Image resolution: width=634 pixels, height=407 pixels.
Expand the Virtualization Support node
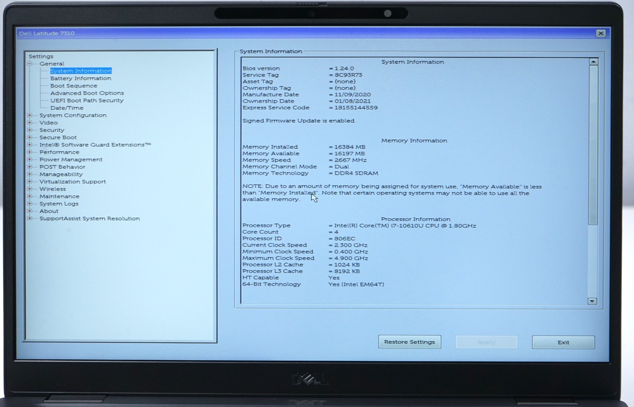point(30,182)
